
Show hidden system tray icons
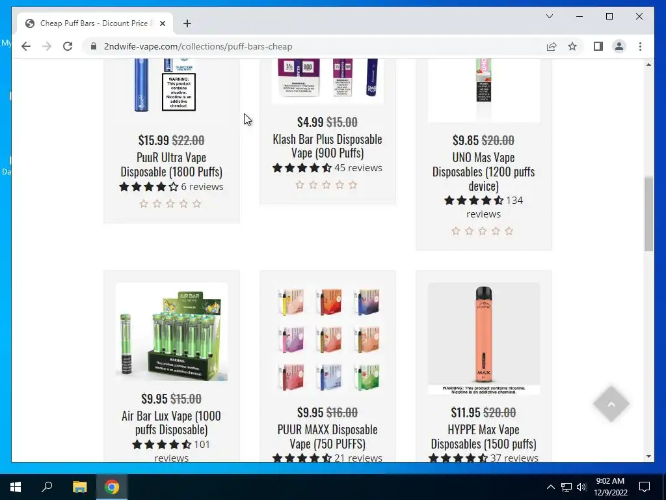pyautogui.click(x=550, y=487)
